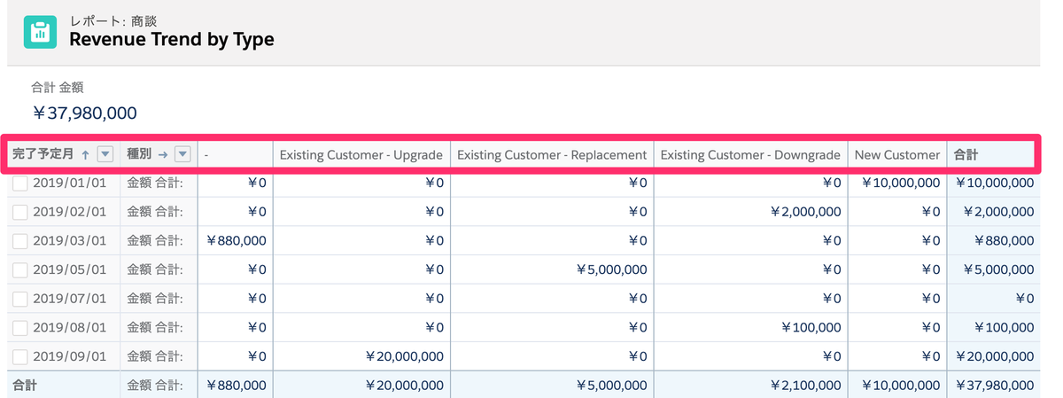Click ¥10,000,000 in the New Customer column, 2019/01/01 row
Screen dimensions: 1063x398
coord(900,183)
